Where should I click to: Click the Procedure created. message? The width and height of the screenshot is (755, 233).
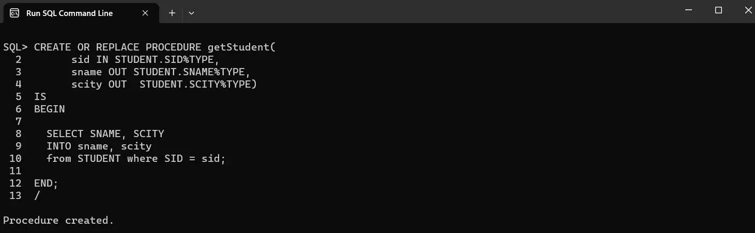pyautogui.click(x=58, y=220)
